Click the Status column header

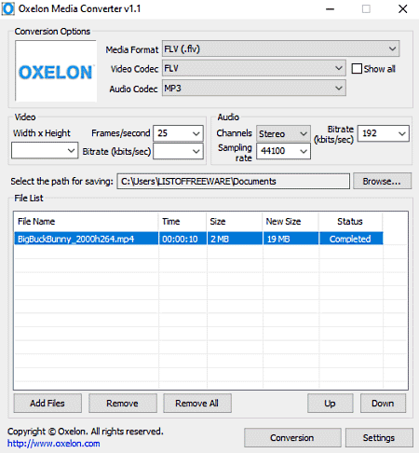[350, 222]
